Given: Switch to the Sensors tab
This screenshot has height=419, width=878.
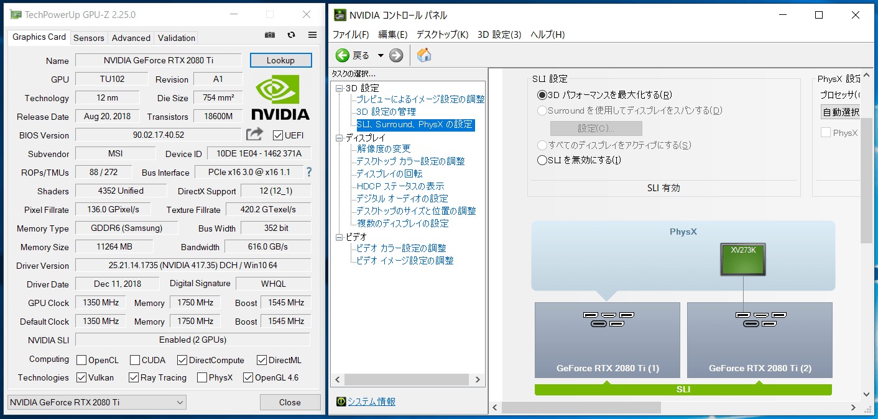Looking at the screenshot, I should (89, 38).
